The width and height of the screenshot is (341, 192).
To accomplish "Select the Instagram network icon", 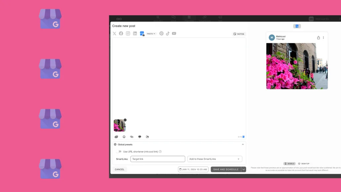I will click(x=128, y=33).
